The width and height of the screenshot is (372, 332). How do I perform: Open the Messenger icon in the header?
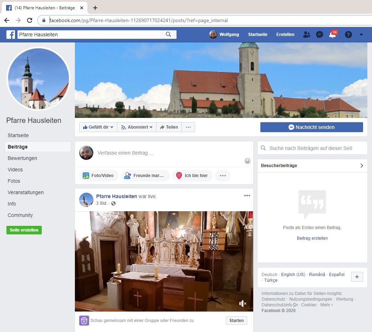(x=319, y=35)
